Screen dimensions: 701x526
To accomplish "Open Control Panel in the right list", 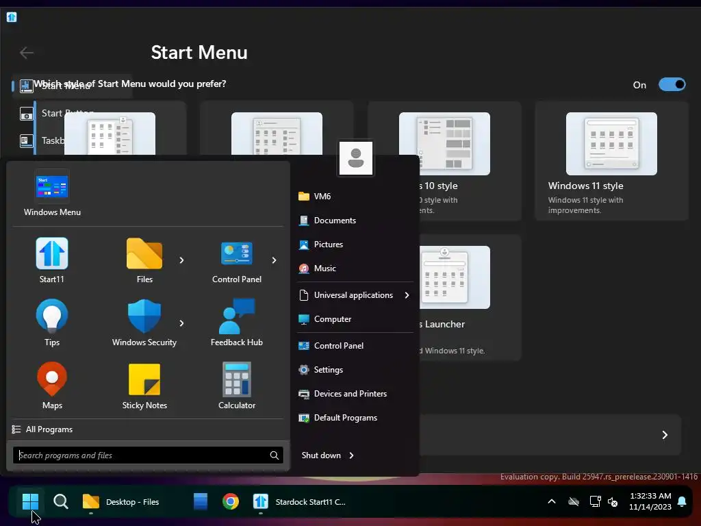I will [354, 346].
